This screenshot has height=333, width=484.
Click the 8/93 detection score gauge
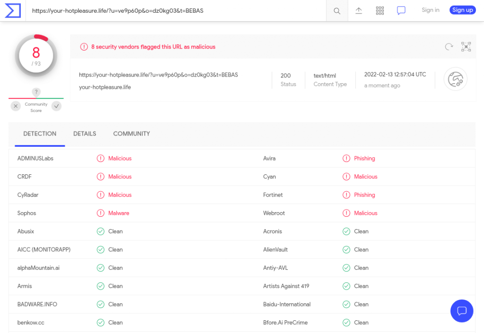click(x=36, y=56)
